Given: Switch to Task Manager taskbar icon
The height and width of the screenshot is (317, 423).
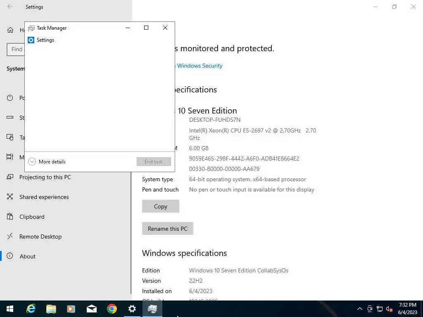Looking at the screenshot, I should coord(152,309).
